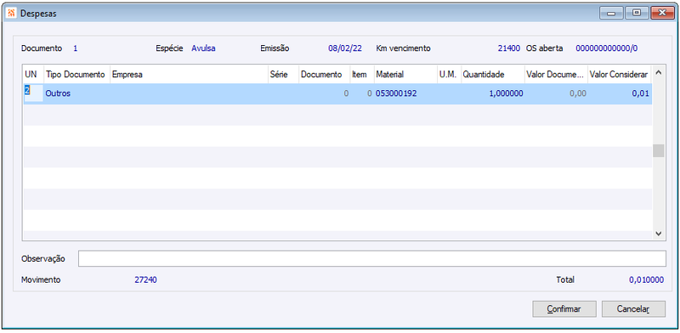Click the Material column header
This screenshot has height=333, width=680.
pos(405,75)
